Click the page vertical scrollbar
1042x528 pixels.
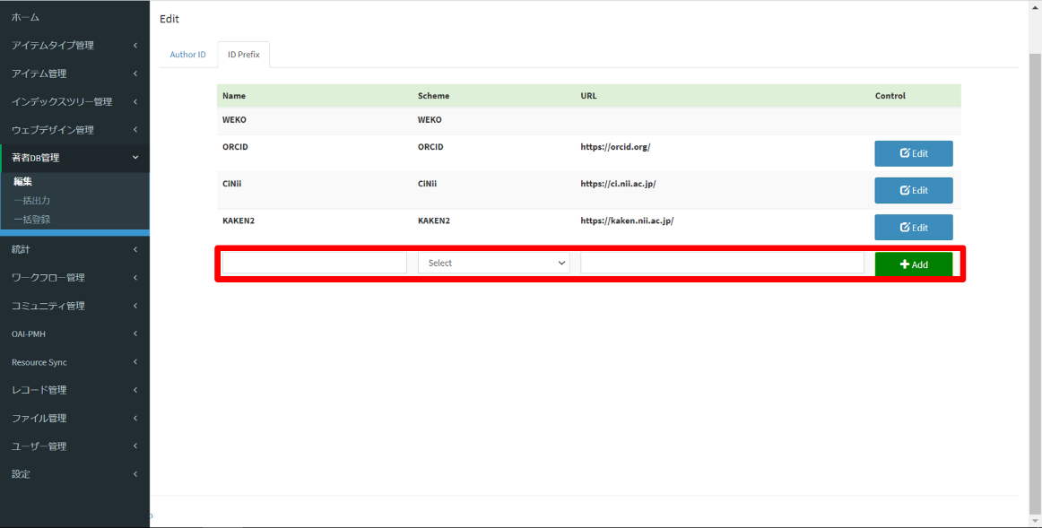click(x=1035, y=269)
